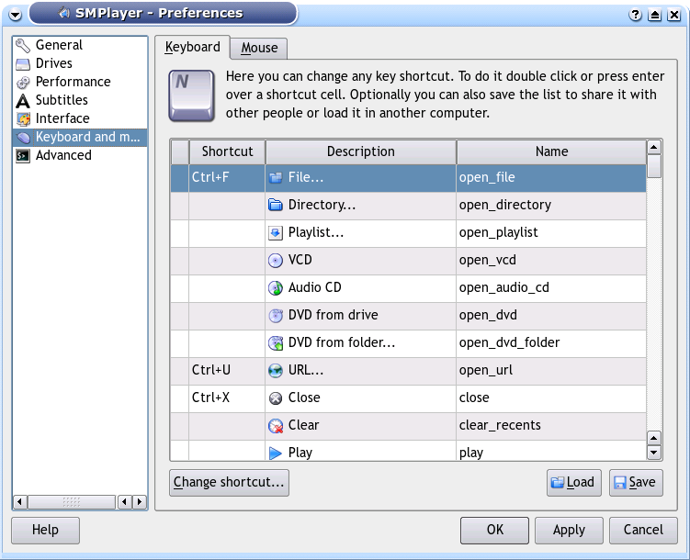Click the Subtitles letter A icon
The height and width of the screenshot is (560, 690).
22,101
